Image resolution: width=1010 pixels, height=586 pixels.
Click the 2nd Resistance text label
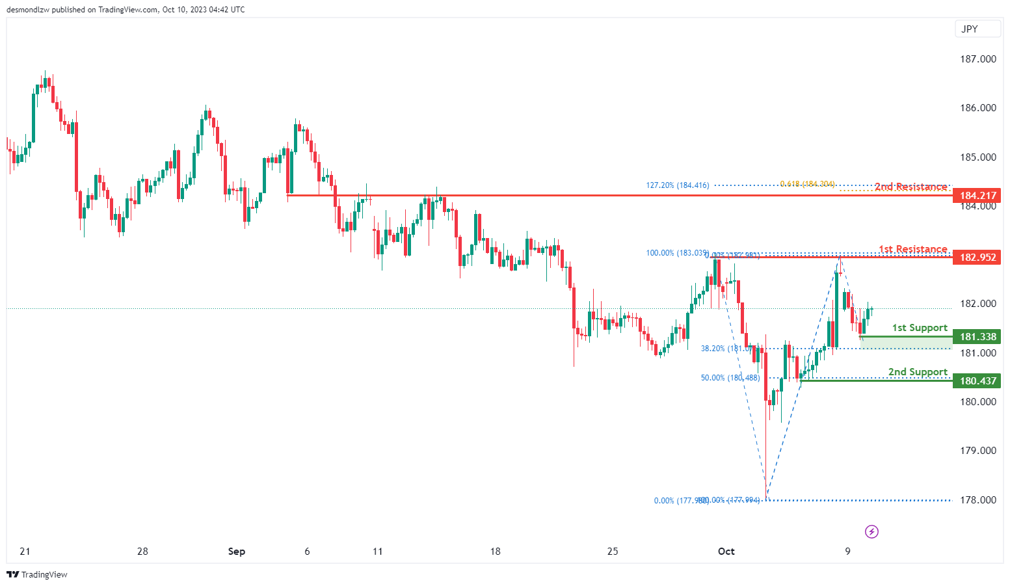(x=910, y=187)
